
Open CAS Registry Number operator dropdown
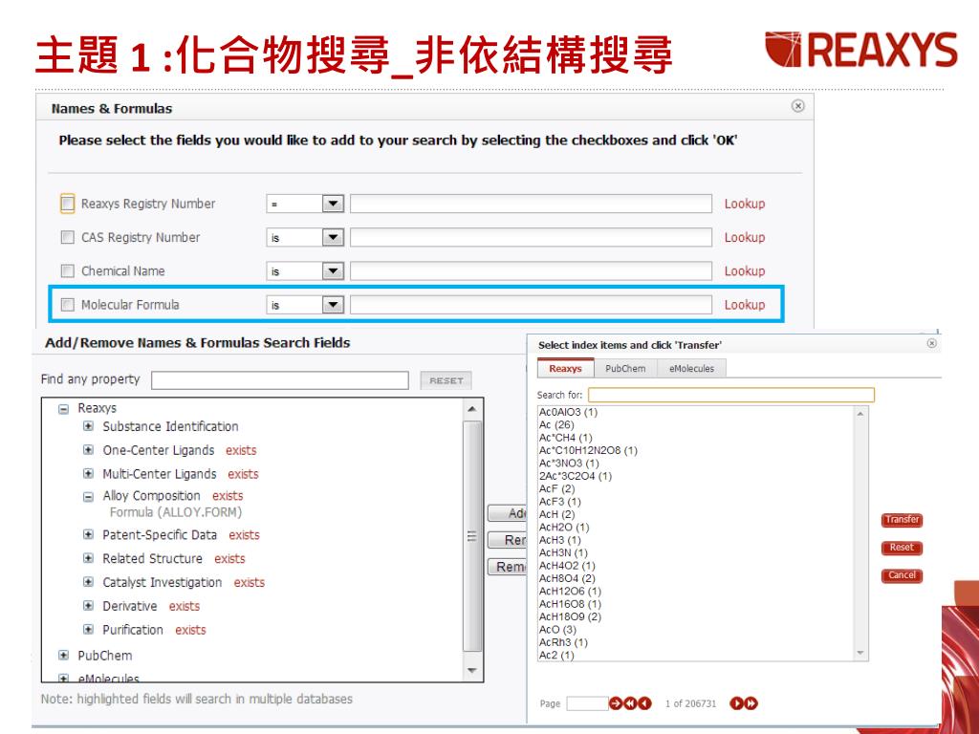(333, 237)
